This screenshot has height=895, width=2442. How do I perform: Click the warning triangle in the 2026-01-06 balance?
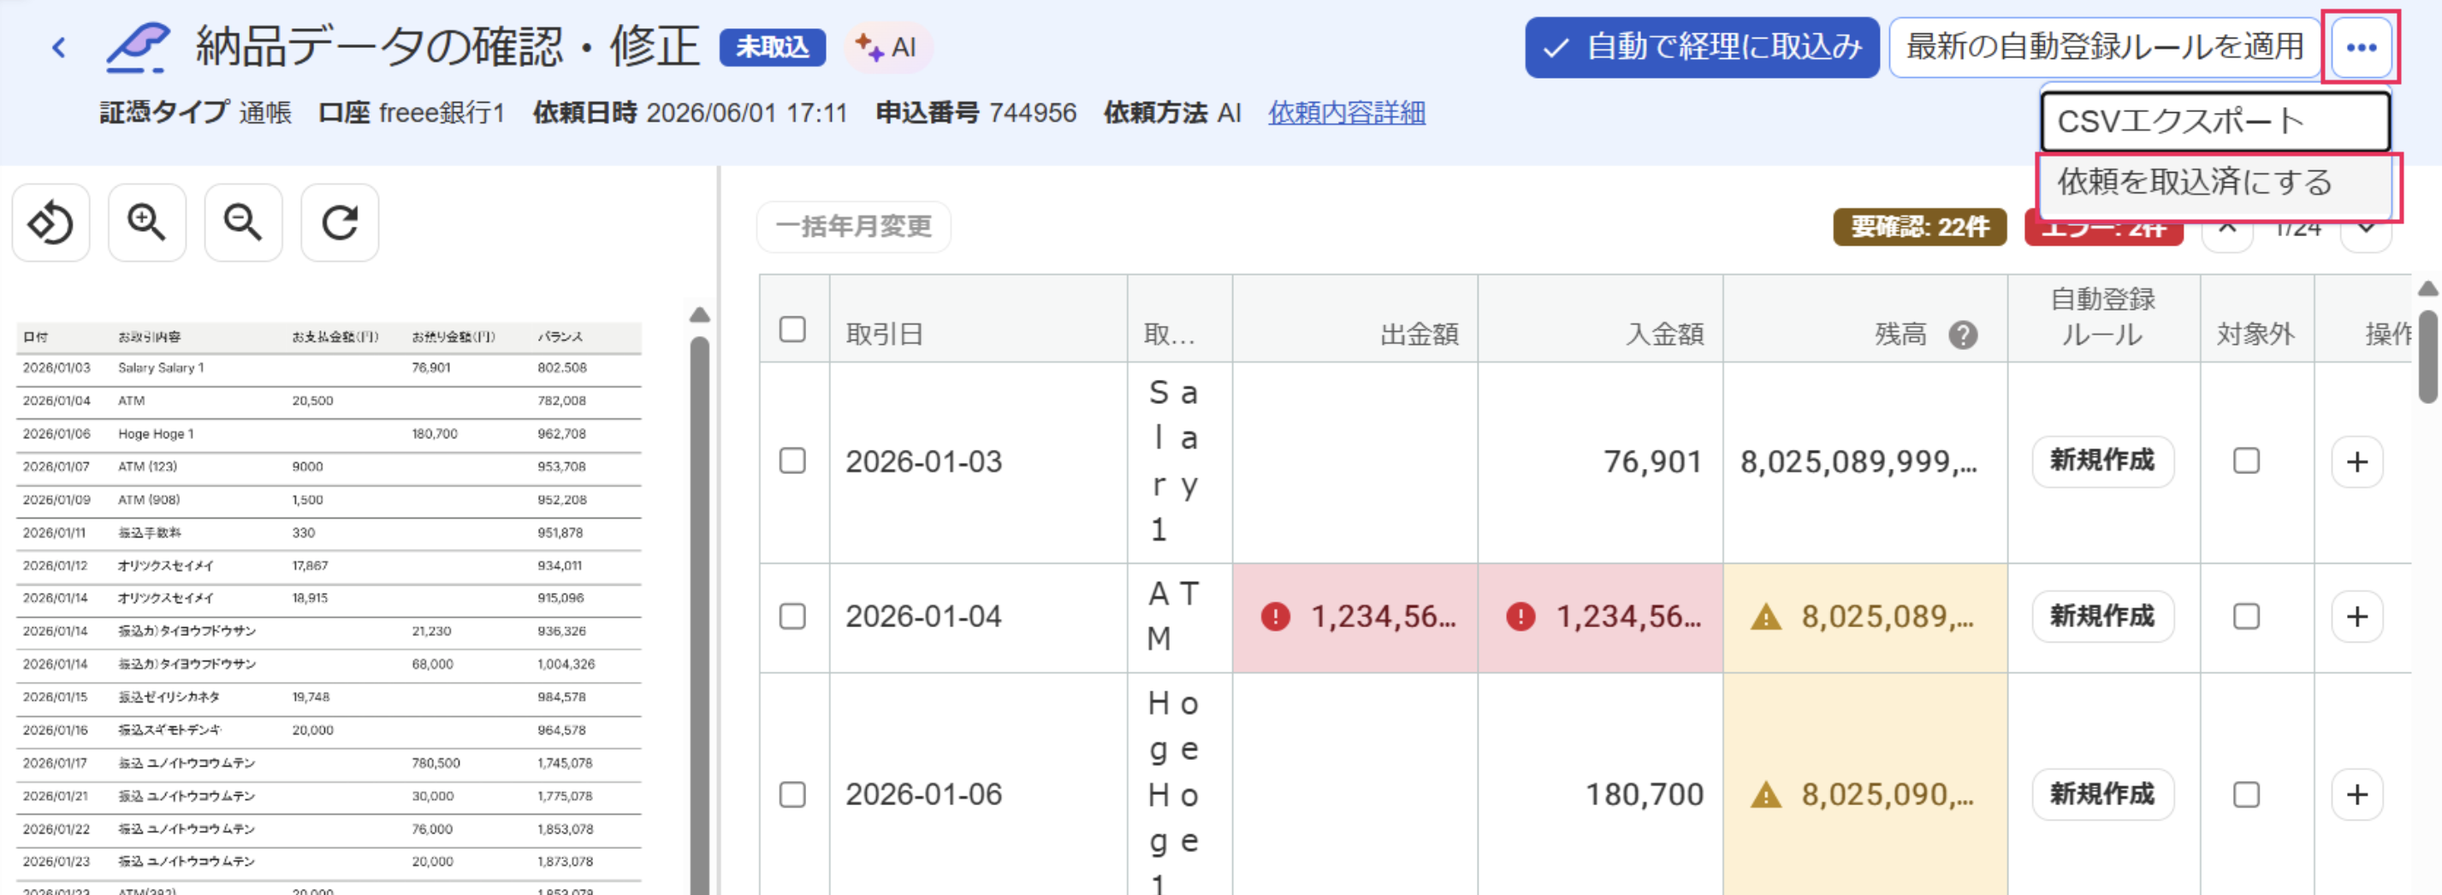(x=1766, y=795)
